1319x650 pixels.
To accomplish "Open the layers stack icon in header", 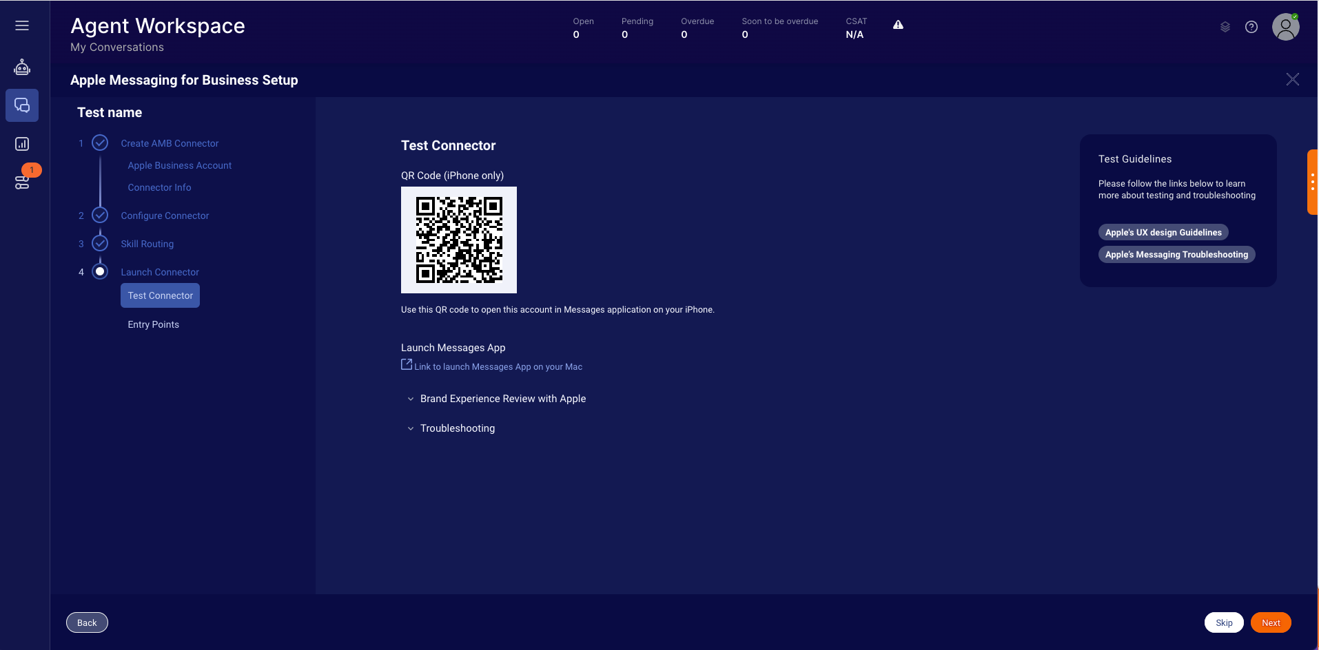I will (1225, 27).
